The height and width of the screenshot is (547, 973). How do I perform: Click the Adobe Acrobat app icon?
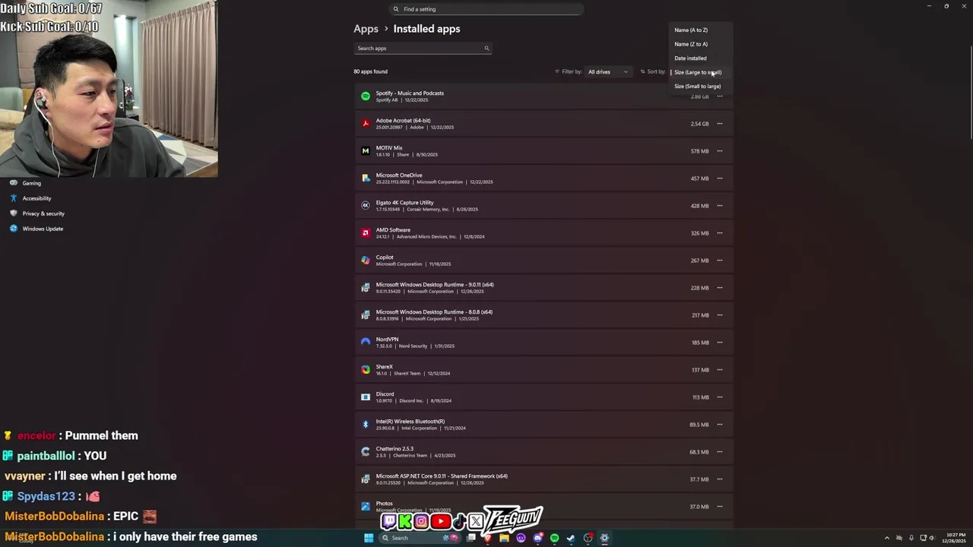pos(366,124)
